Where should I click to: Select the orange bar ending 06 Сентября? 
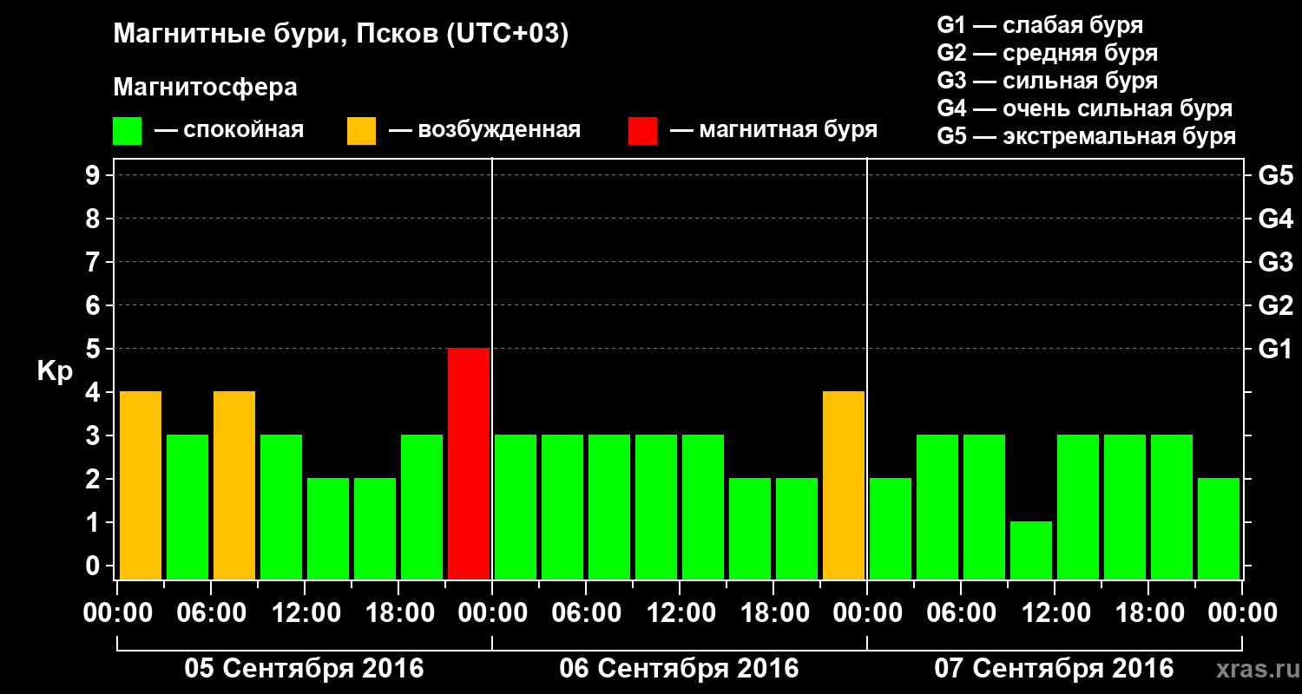pyautogui.click(x=844, y=486)
